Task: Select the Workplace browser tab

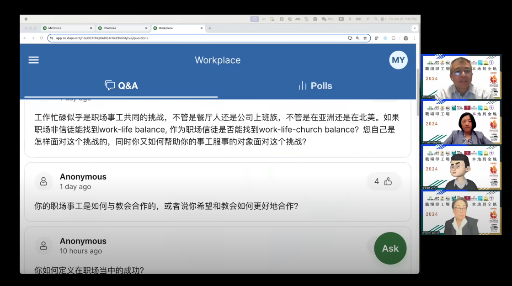Action: (x=178, y=28)
